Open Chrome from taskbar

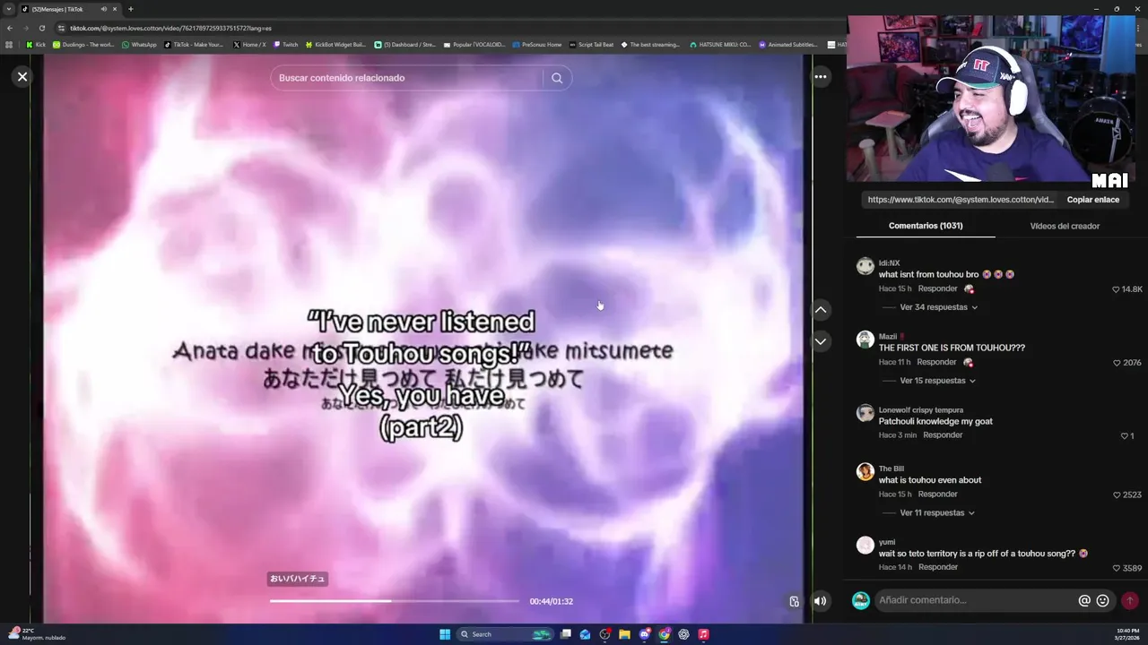pos(664,634)
